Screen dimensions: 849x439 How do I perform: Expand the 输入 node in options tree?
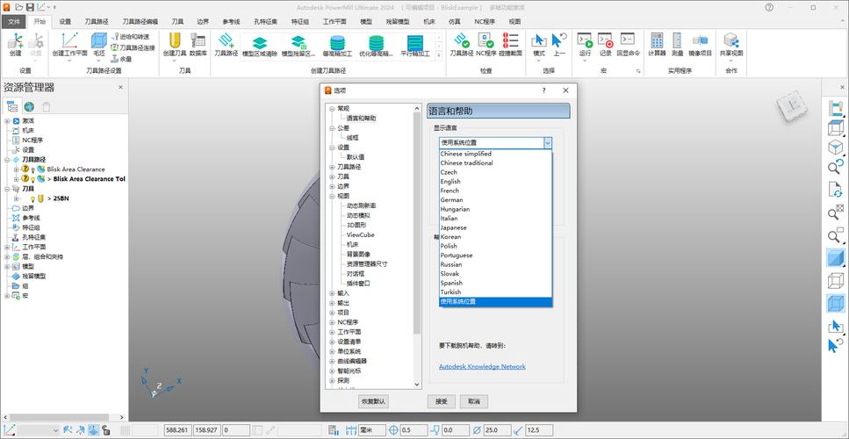332,293
